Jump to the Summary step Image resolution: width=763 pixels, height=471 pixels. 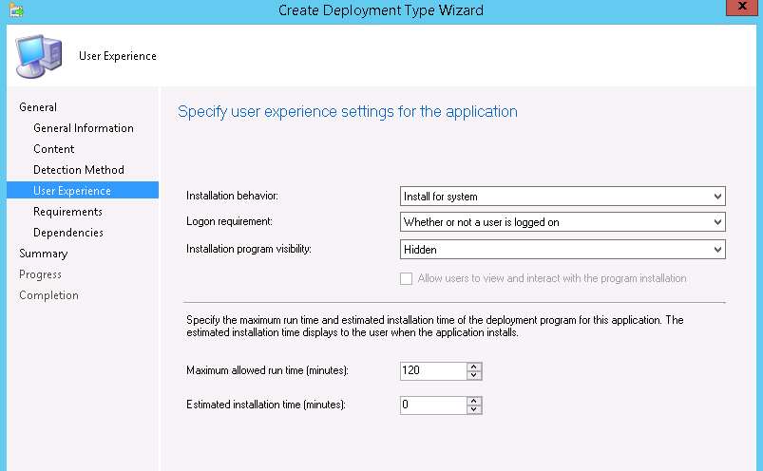tap(44, 254)
